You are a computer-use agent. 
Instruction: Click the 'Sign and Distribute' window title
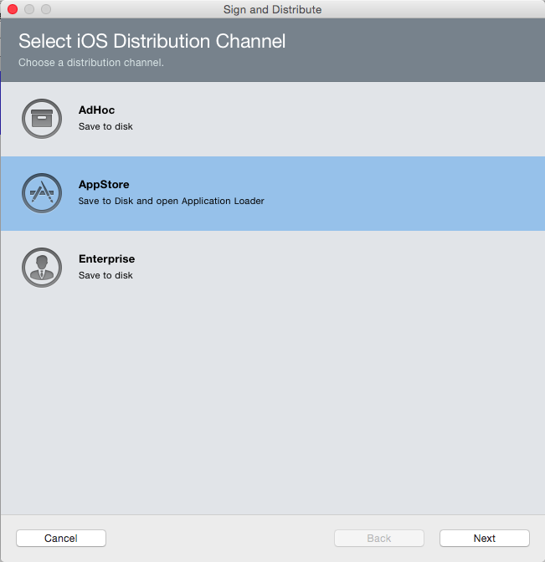[272, 9]
